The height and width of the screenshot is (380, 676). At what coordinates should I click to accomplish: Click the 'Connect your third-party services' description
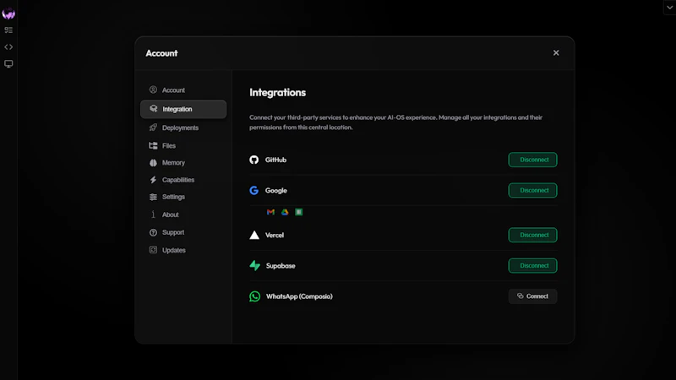pos(395,122)
